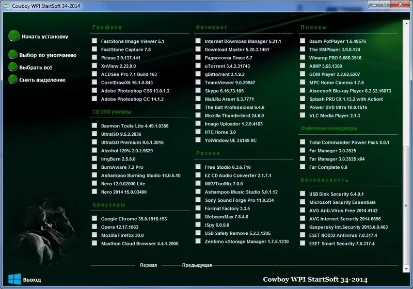
Task: Click ESET NOD32 Antivirus 7.0.317.4 label
Action: 343,235
